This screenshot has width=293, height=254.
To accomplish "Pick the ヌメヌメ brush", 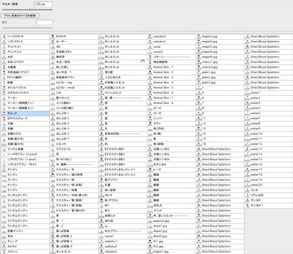I will (x=25, y=246).
